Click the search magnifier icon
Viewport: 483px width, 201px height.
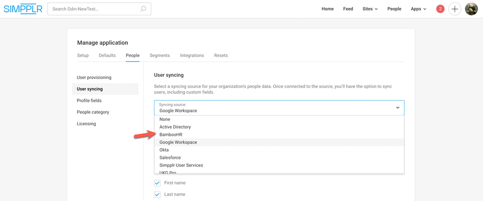(x=143, y=9)
